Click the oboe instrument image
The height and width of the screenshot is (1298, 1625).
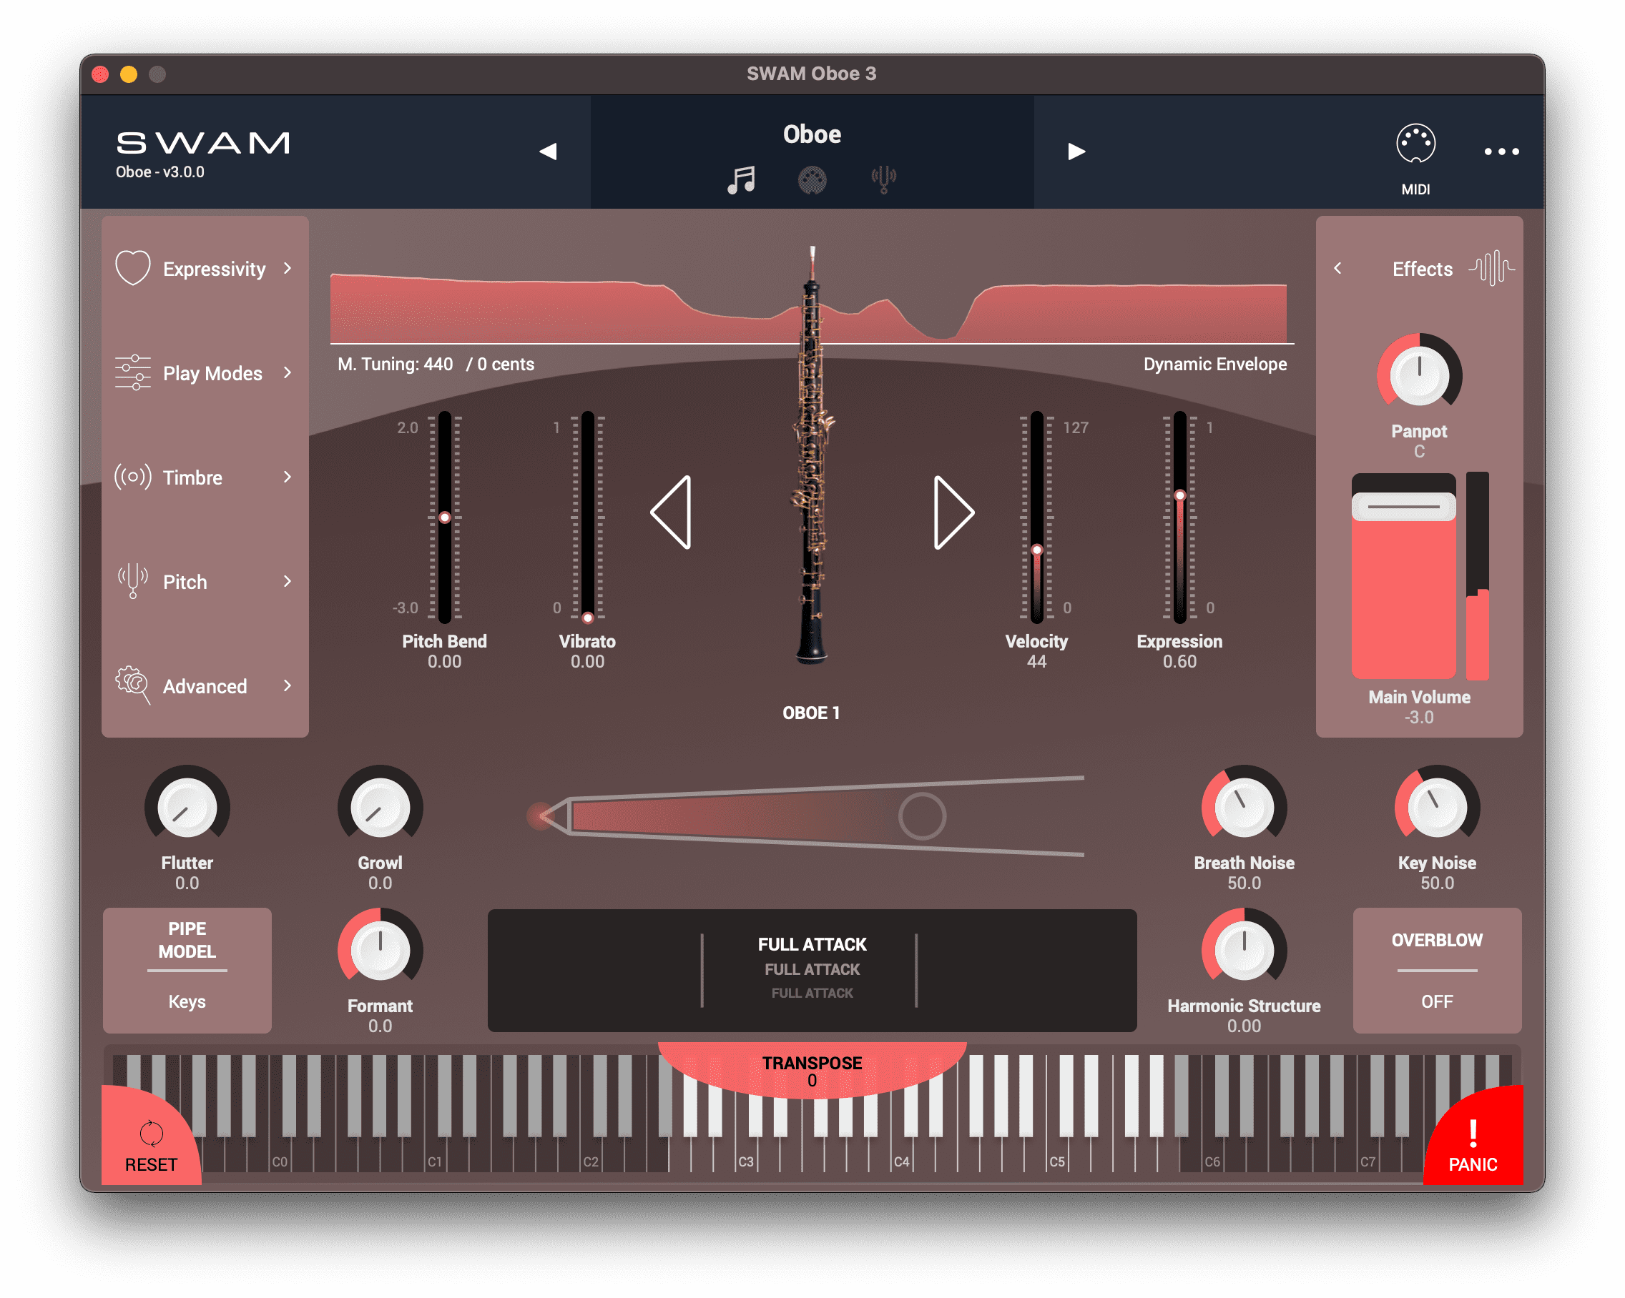[812, 456]
